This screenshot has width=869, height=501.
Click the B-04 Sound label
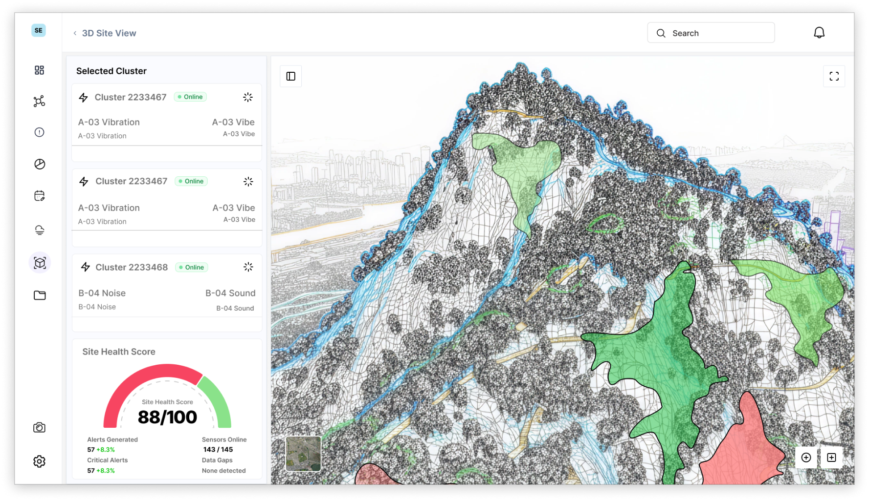pyautogui.click(x=230, y=293)
